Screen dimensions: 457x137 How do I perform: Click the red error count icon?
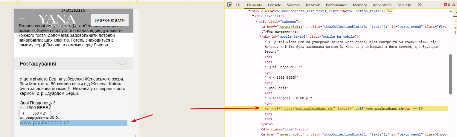447,5
